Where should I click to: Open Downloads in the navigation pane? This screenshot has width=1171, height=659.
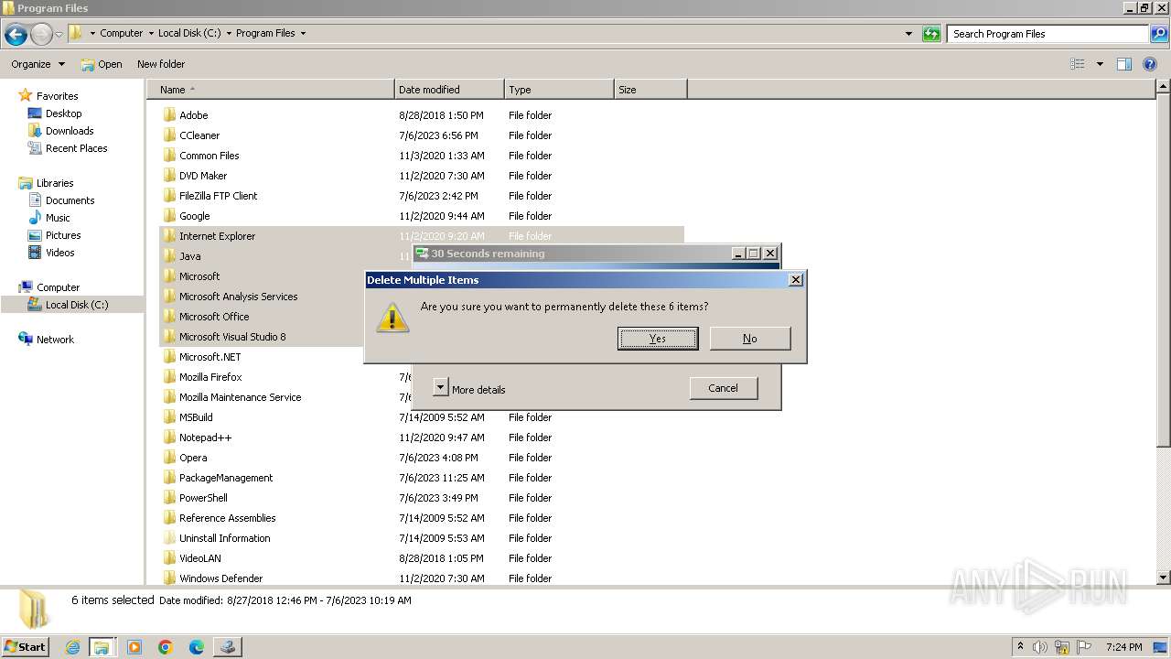pyautogui.click(x=70, y=131)
